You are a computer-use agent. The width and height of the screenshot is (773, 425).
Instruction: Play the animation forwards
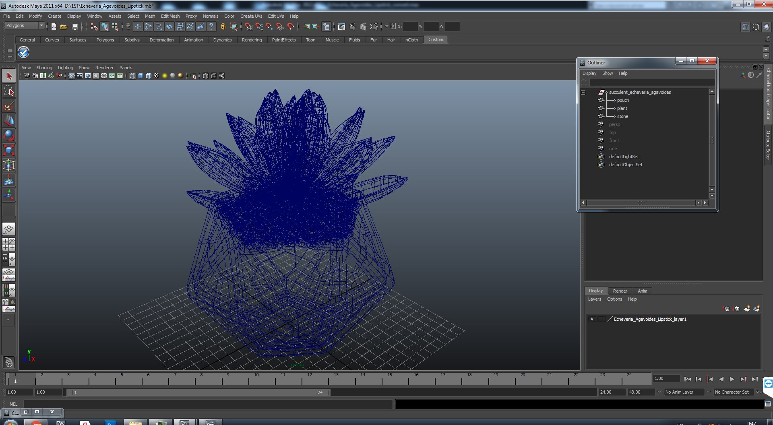pos(732,379)
